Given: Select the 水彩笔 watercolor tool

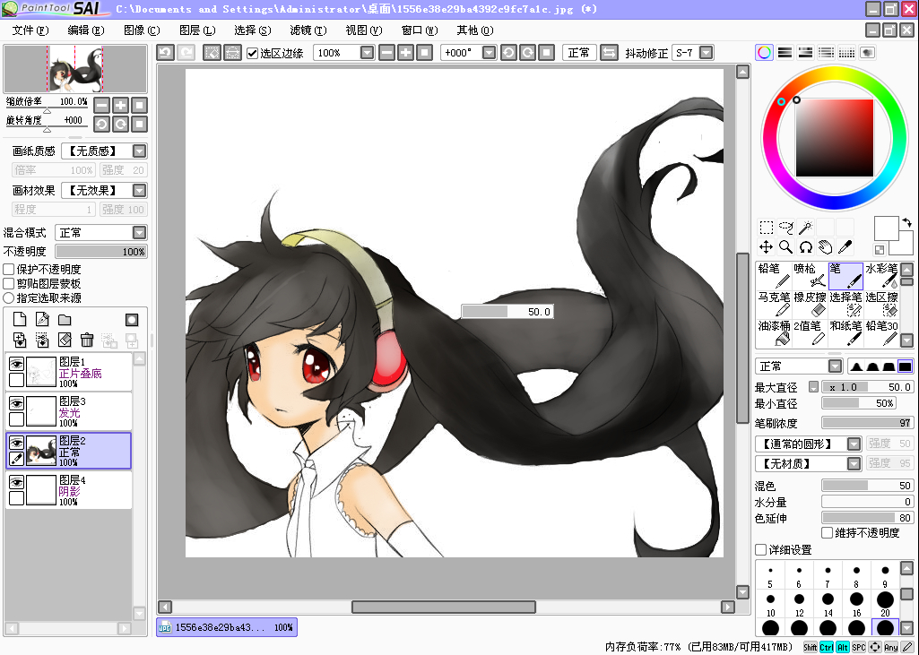Looking at the screenshot, I should 881,275.
